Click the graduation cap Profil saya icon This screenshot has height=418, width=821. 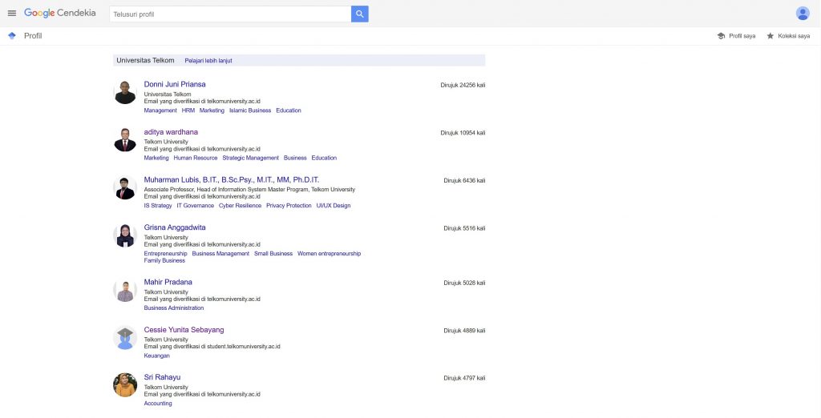[721, 36]
